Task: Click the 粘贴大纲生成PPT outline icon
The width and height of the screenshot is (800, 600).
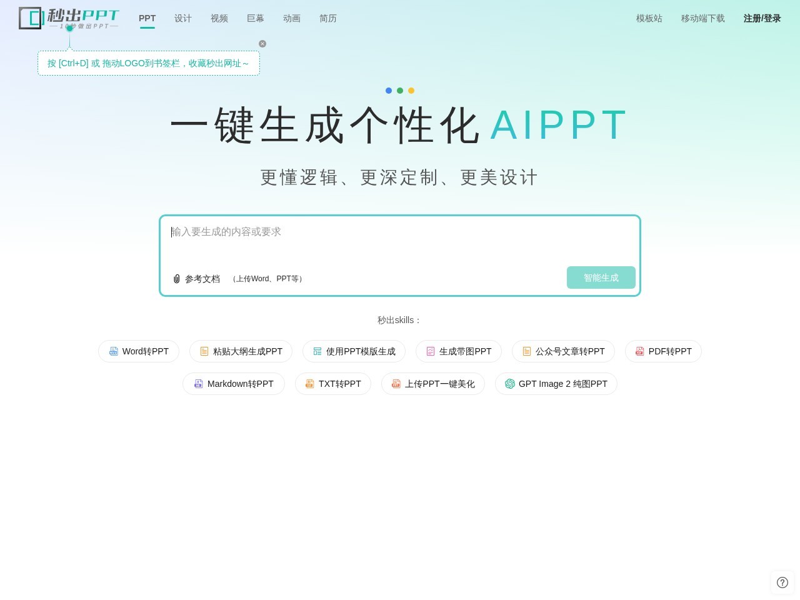Action: point(204,351)
